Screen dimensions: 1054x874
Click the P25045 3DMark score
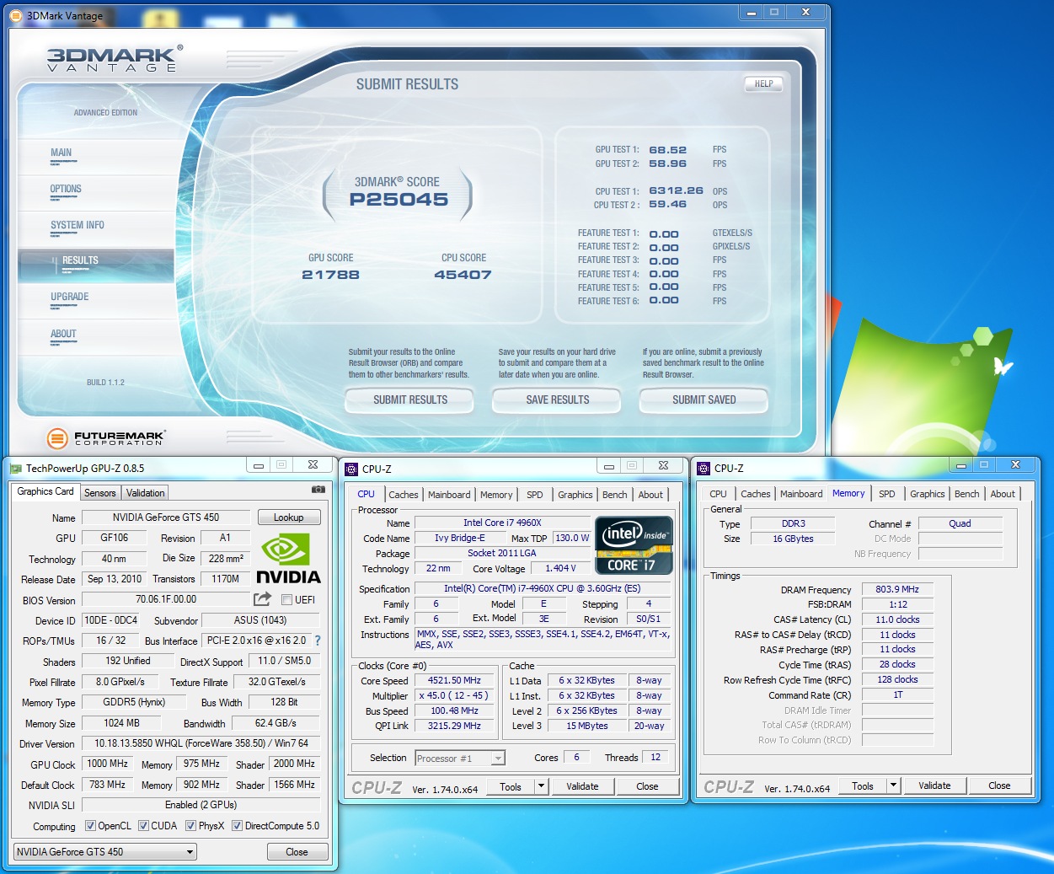pyautogui.click(x=399, y=200)
